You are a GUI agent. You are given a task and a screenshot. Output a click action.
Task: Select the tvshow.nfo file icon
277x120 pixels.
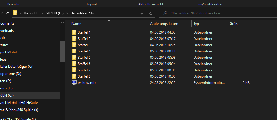(x=74, y=83)
